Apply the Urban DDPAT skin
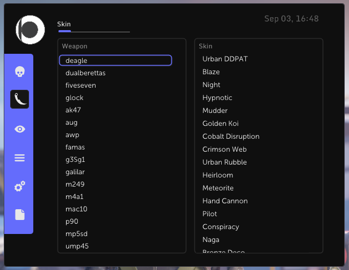 [x=225, y=59]
